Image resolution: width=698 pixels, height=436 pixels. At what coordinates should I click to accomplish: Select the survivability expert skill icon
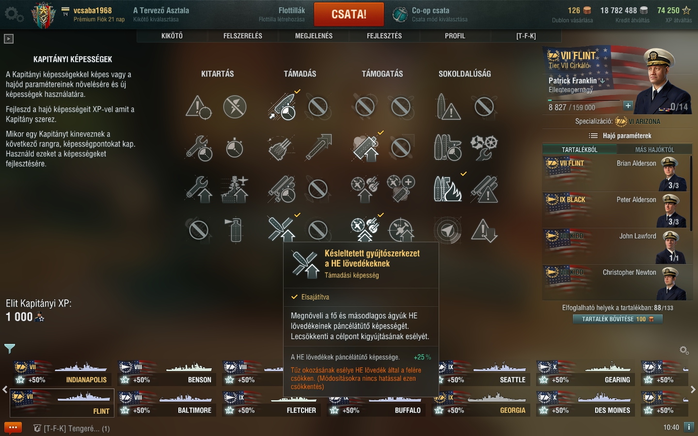(235, 189)
